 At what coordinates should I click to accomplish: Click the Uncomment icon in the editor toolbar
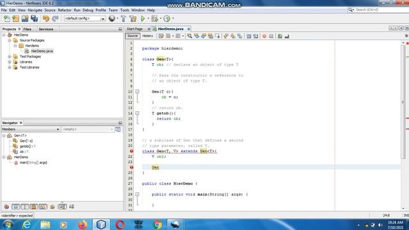click(287, 36)
